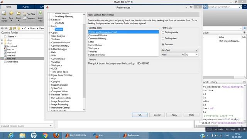Click the Open folder icon in the toolstrip
This screenshot has height=139, width=247.
(x=19, y=14)
